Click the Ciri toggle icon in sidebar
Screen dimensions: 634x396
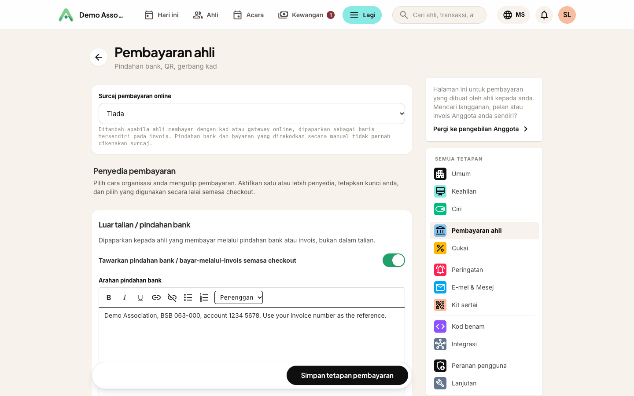440,209
